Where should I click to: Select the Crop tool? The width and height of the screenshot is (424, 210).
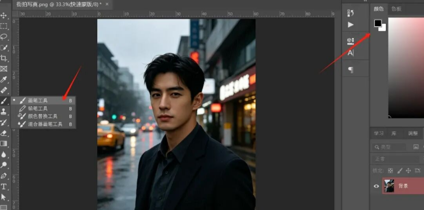point(4,58)
